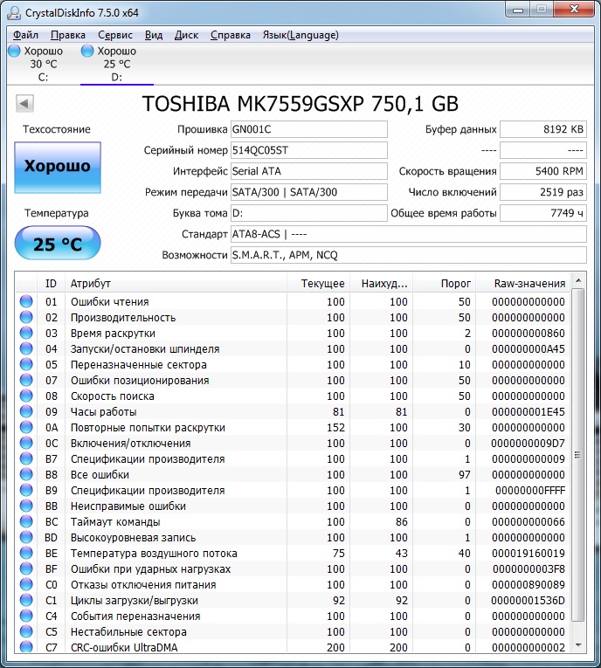The width and height of the screenshot is (601, 668).
Task: Click the Стандарт field ATA8-ACS
Action: coord(408,234)
